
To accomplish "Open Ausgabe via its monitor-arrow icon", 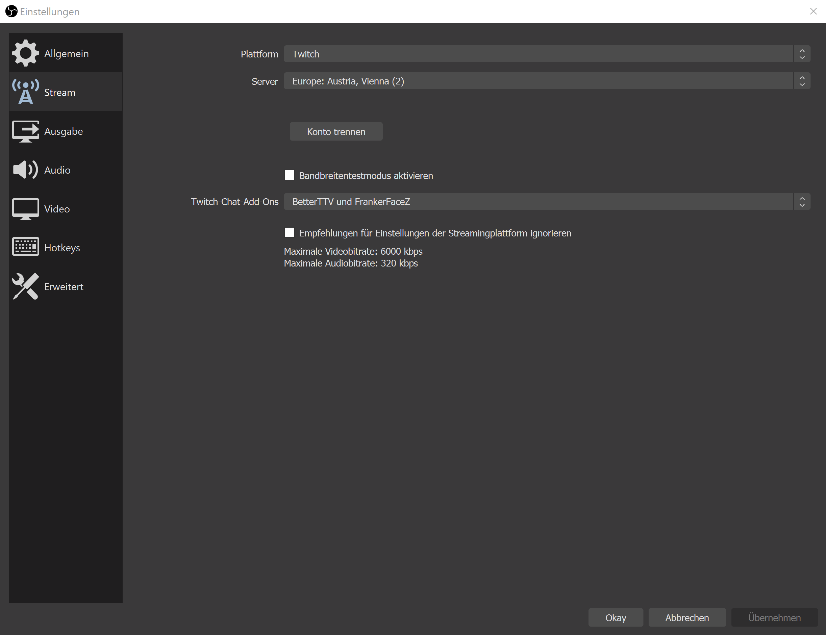I will tap(25, 131).
